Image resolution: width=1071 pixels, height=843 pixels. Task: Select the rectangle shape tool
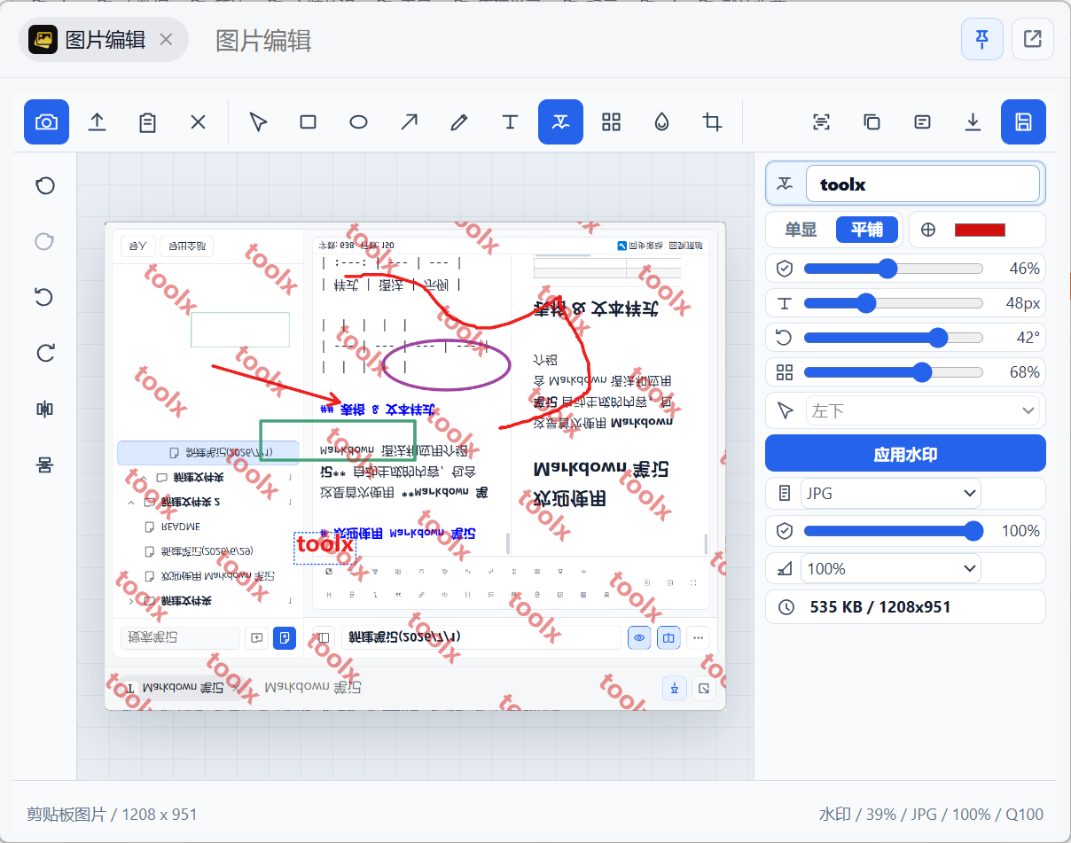pos(308,122)
